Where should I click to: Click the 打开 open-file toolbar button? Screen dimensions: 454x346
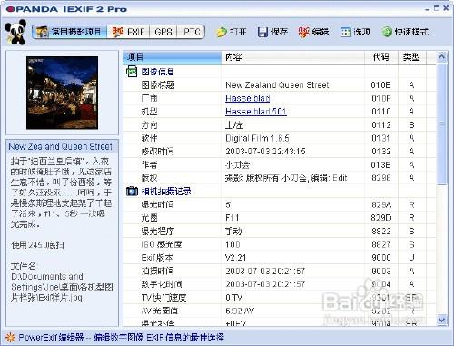tap(232, 32)
